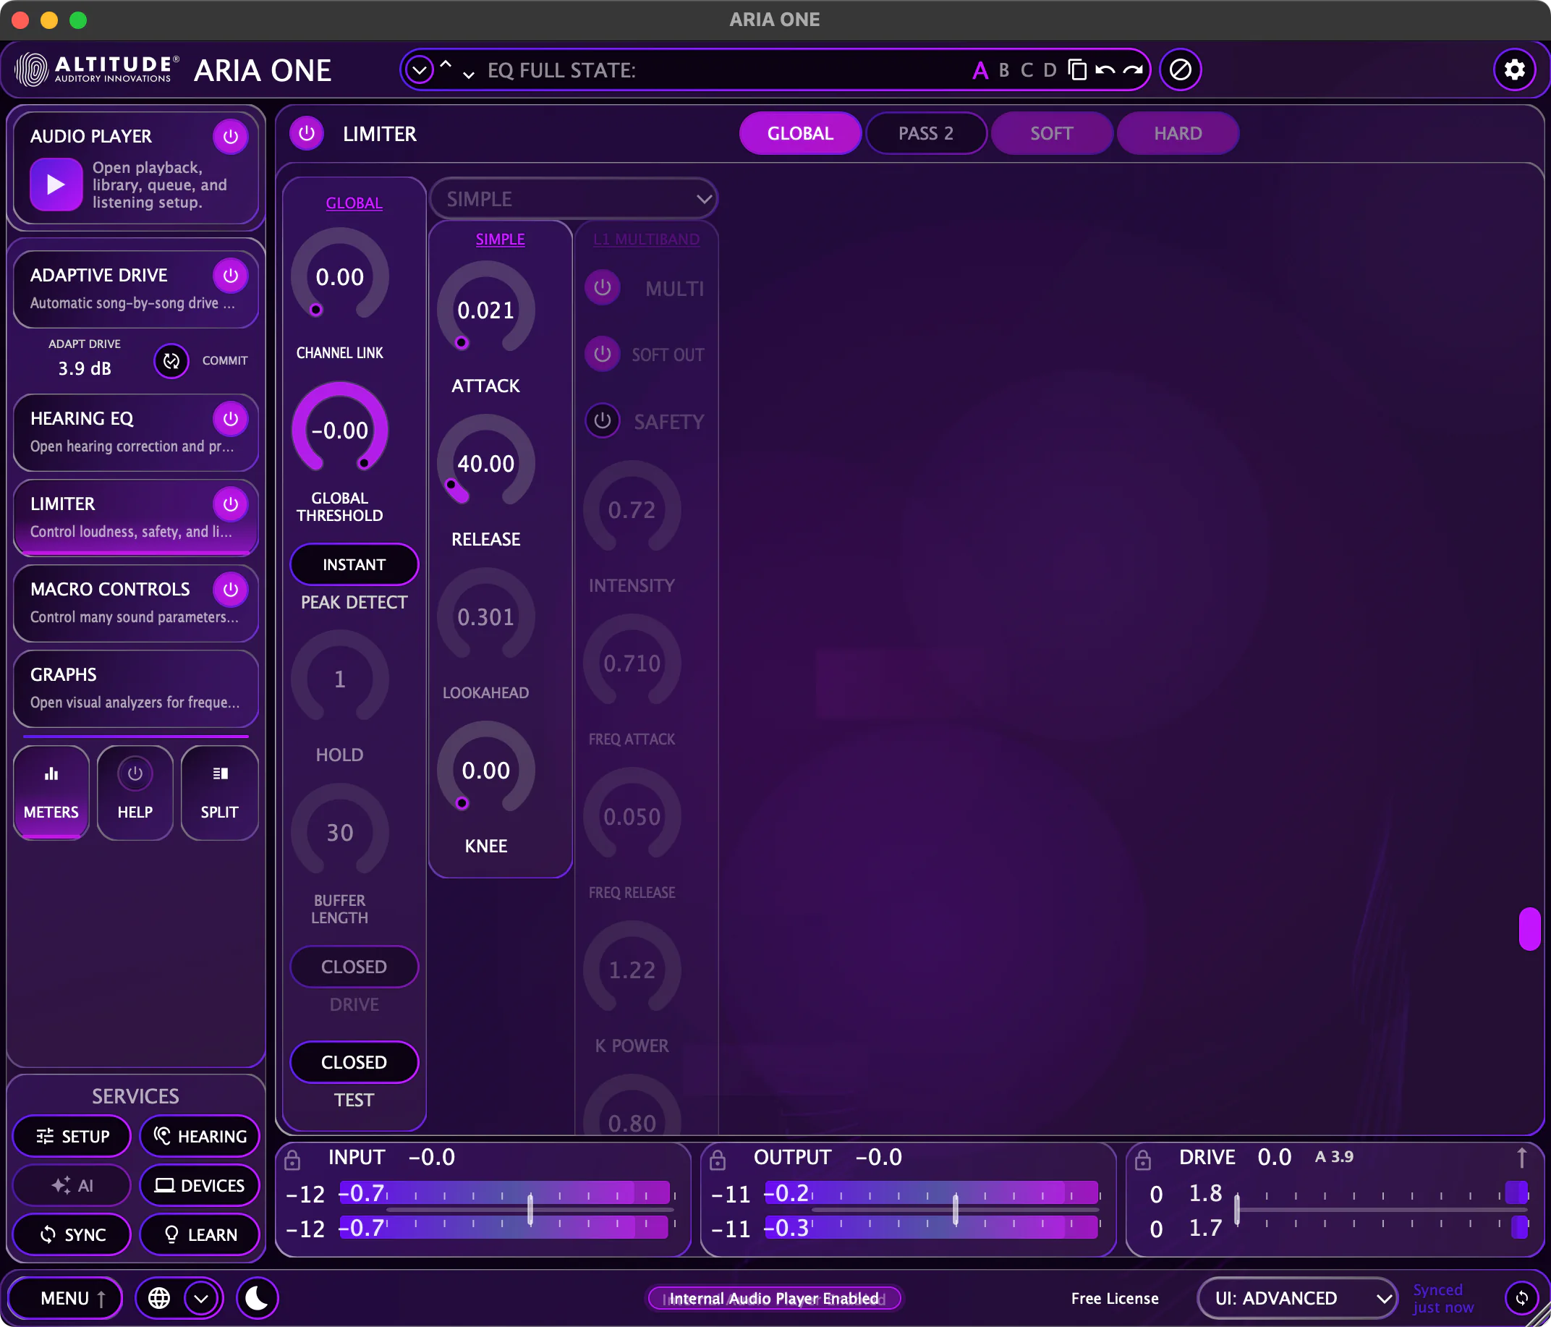This screenshot has width=1551, height=1327.
Task: Click the globe language icon
Action: 159,1298
